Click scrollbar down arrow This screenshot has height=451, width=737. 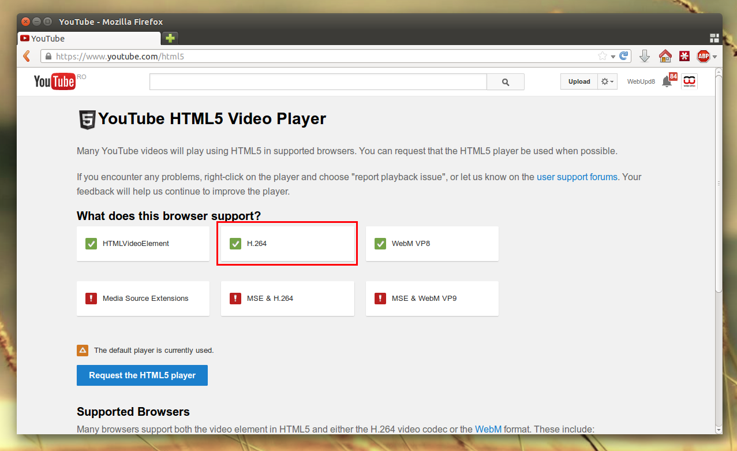[x=719, y=430]
